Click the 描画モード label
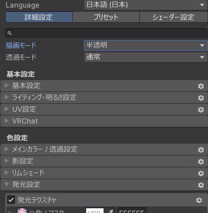Screen dimensions: 208x213 click(x=21, y=46)
